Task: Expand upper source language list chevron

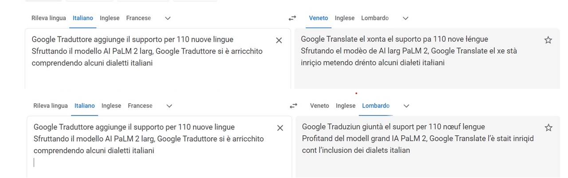Action: [168, 18]
